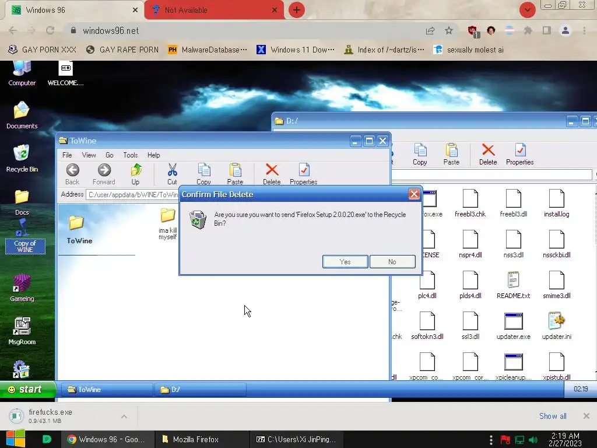Select smime3.dll file in D:/ window
597x448 pixels.
point(557,285)
